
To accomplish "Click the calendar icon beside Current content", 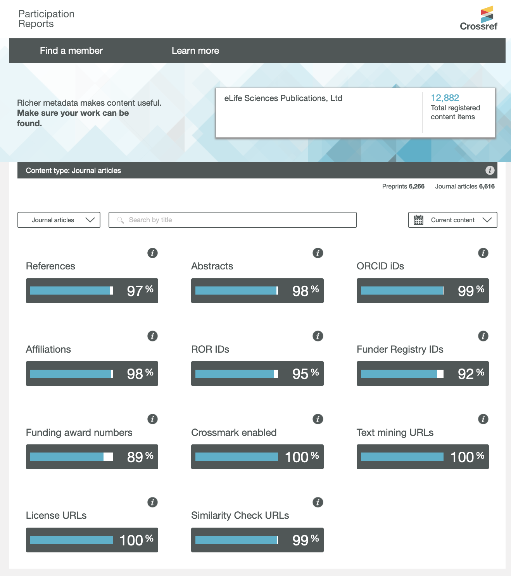I will [x=419, y=220].
